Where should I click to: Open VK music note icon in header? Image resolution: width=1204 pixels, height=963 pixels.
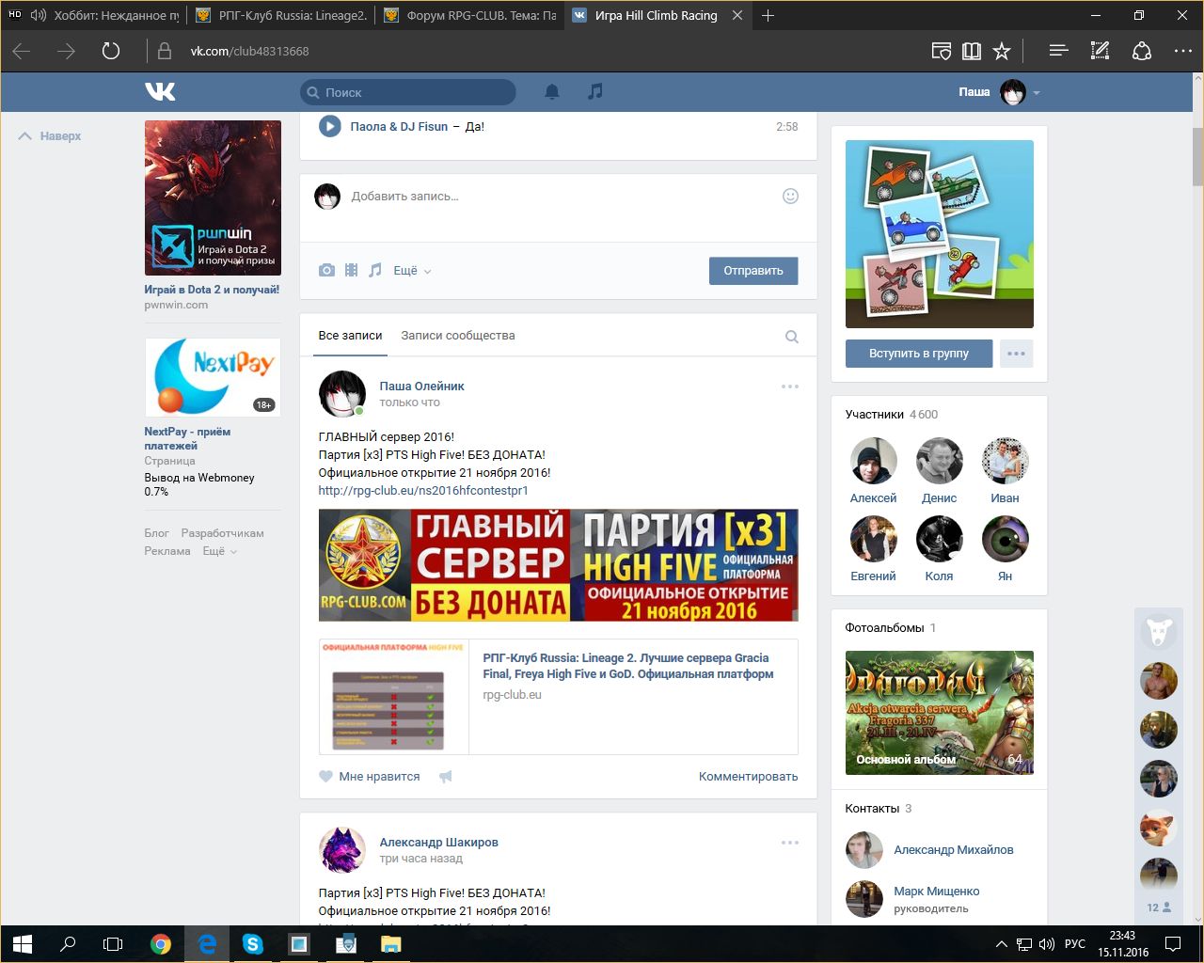point(594,91)
